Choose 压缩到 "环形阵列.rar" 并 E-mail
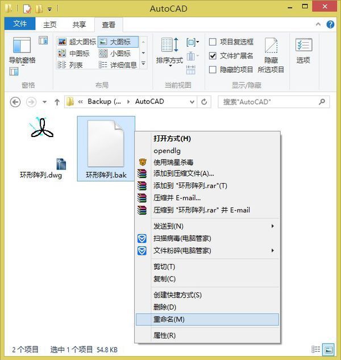The width and height of the screenshot is (341, 360). point(207,210)
